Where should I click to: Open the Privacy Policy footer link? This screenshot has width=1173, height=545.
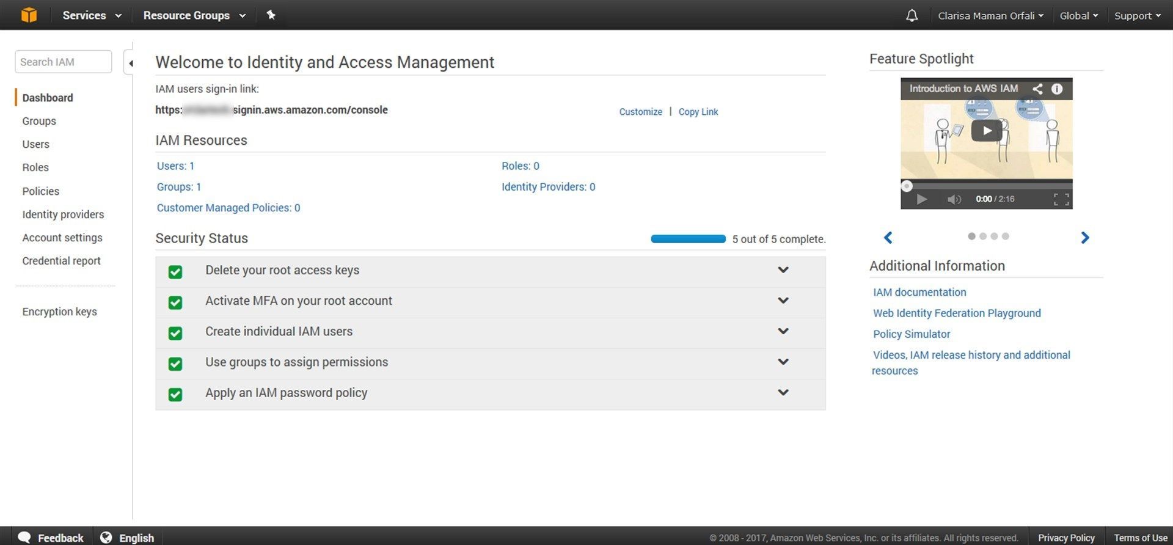(x=1066, y=538)
